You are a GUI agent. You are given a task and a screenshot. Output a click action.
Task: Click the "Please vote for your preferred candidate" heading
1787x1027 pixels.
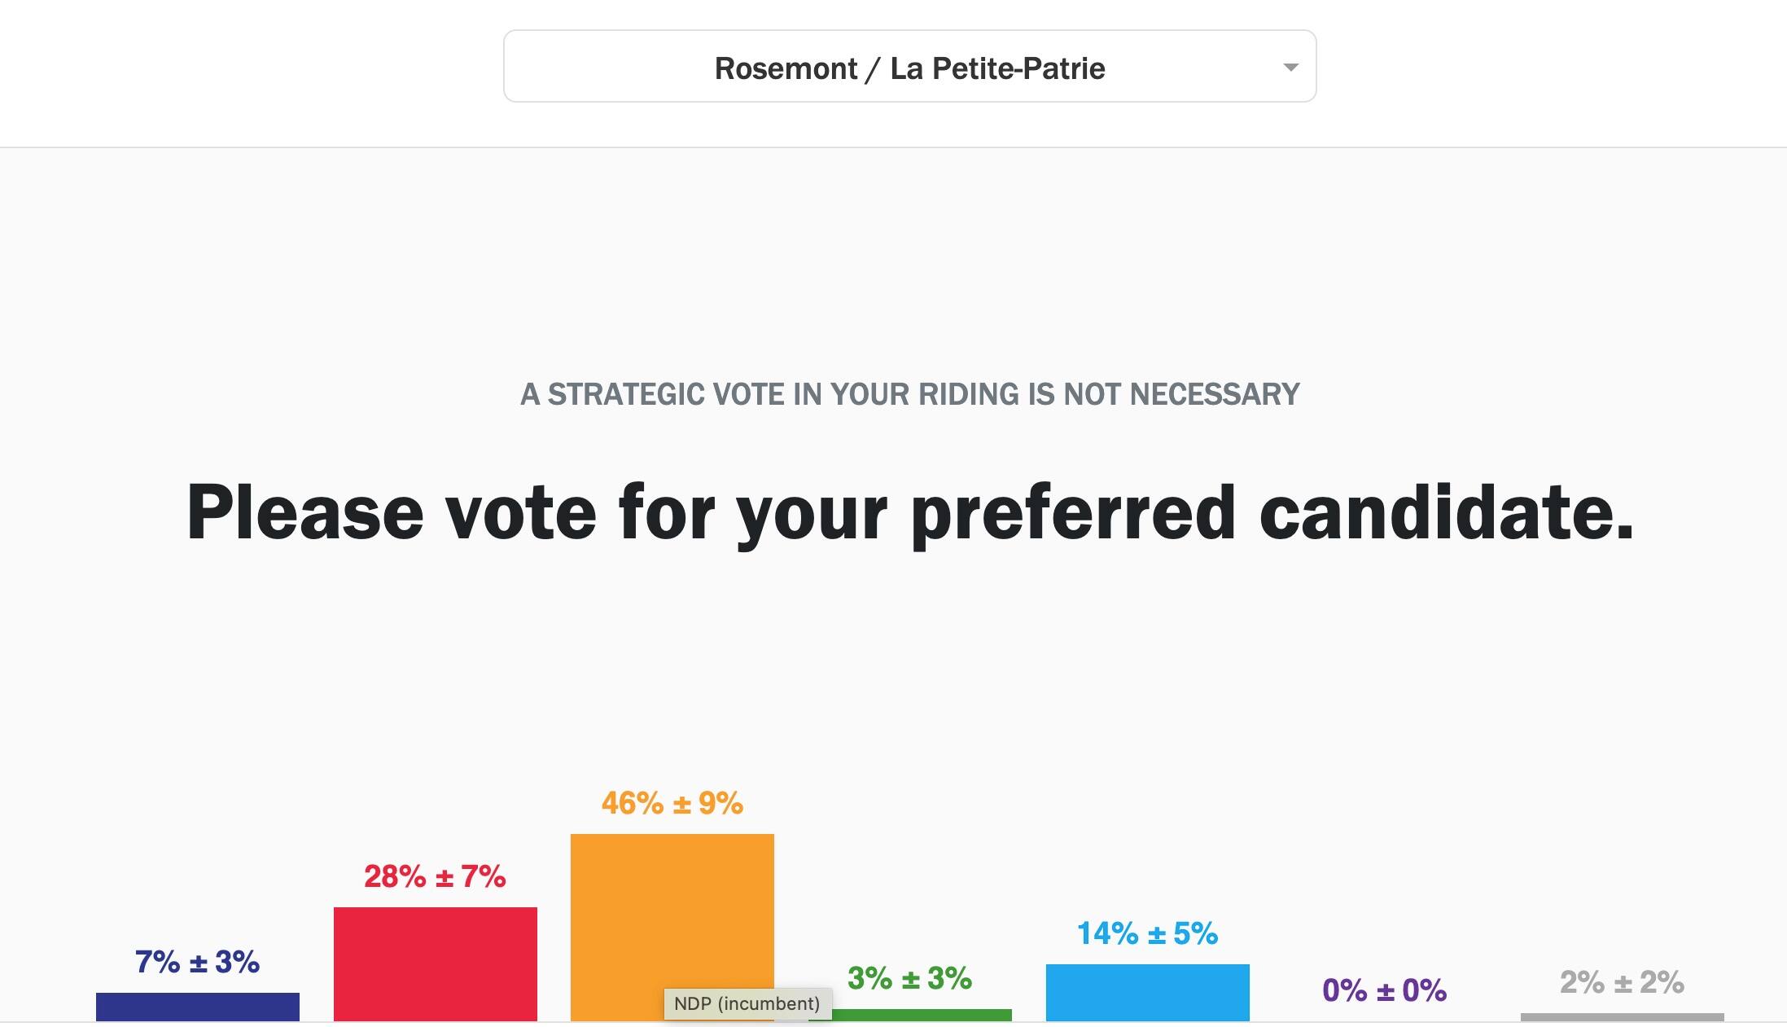pos(910,513)
